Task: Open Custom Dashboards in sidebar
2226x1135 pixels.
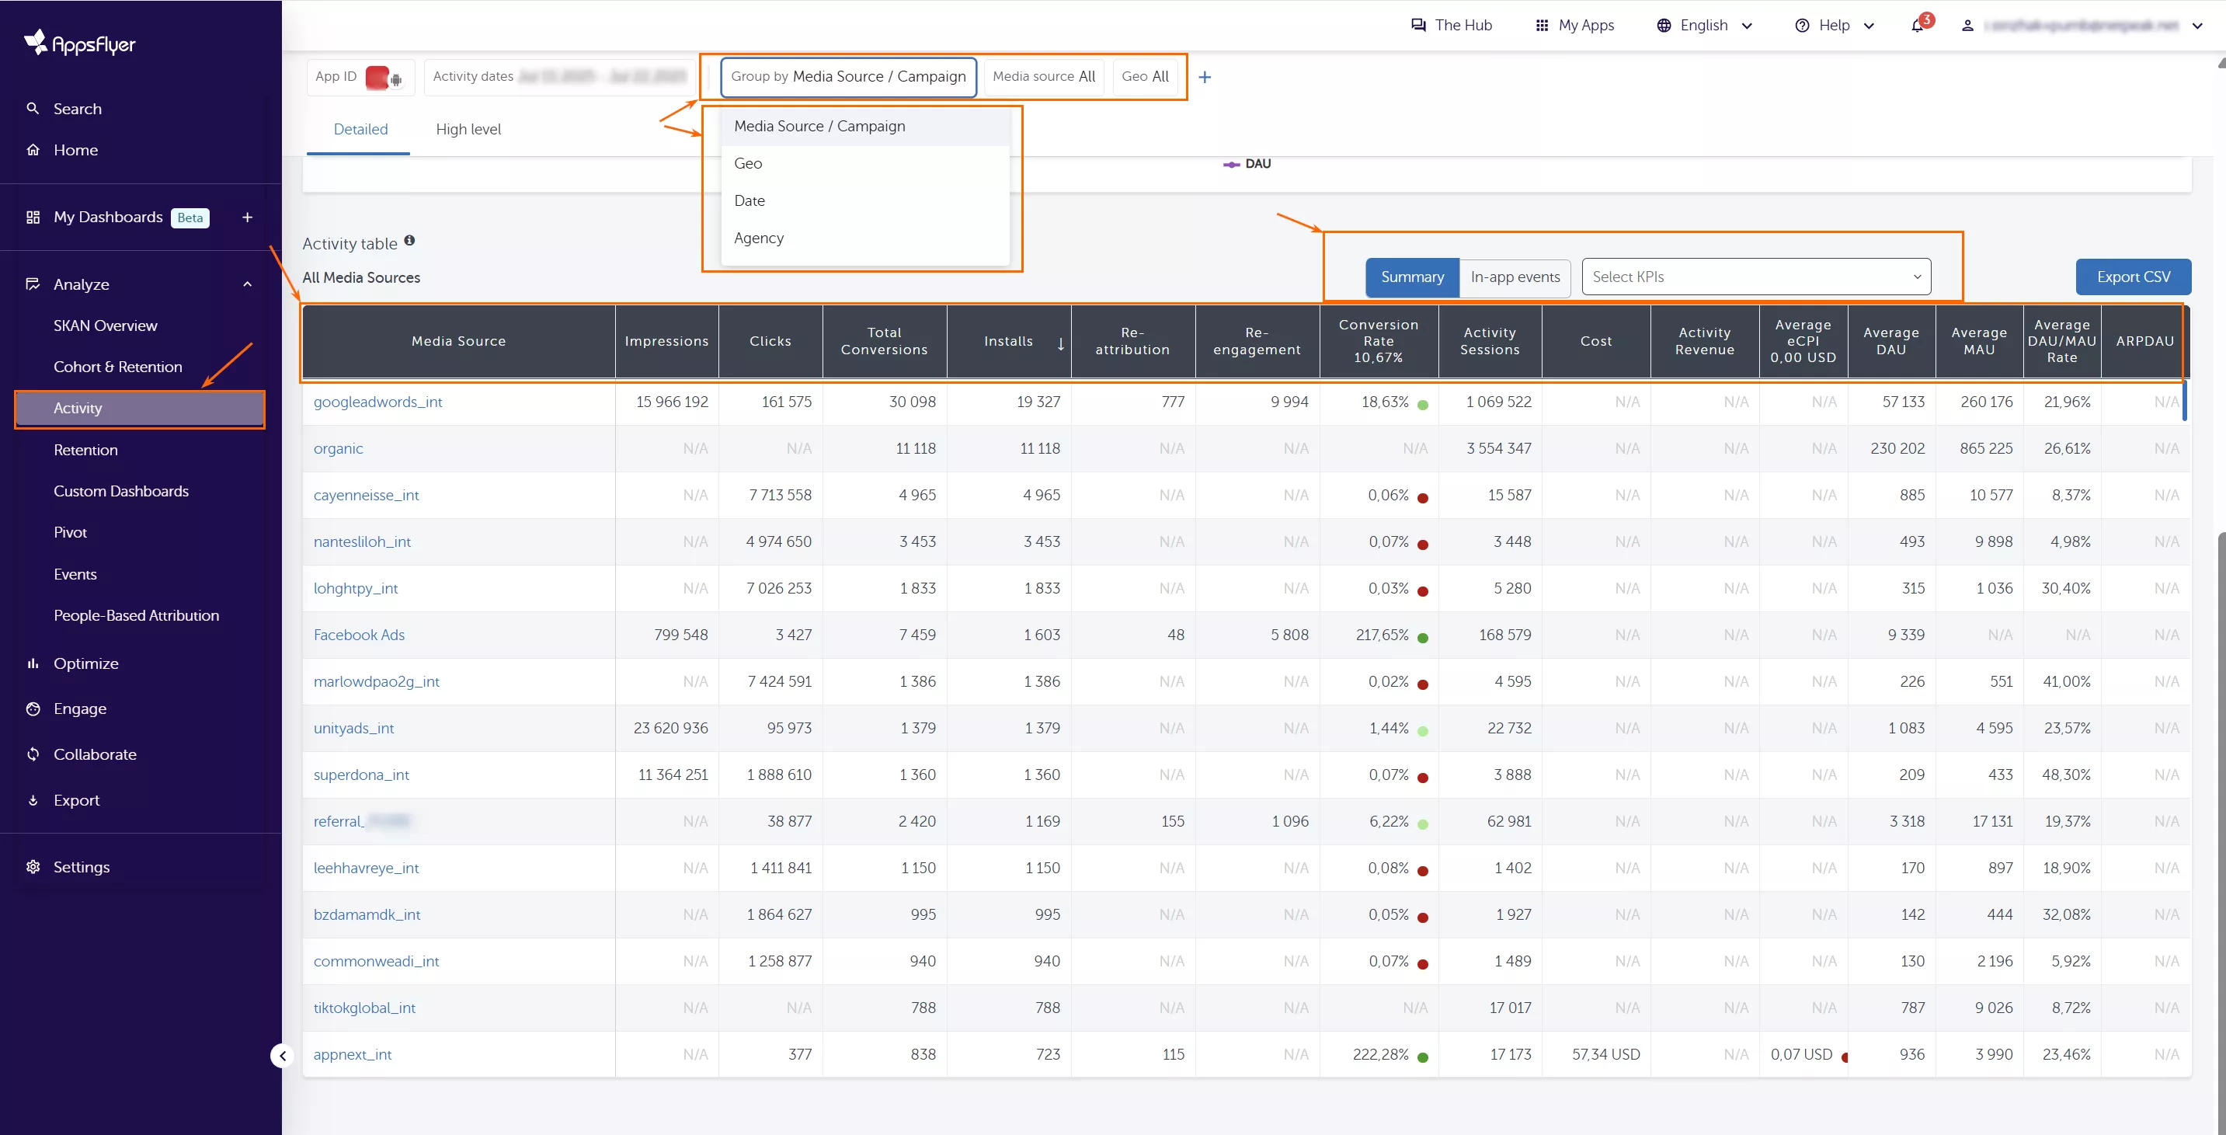Action: 121,491
